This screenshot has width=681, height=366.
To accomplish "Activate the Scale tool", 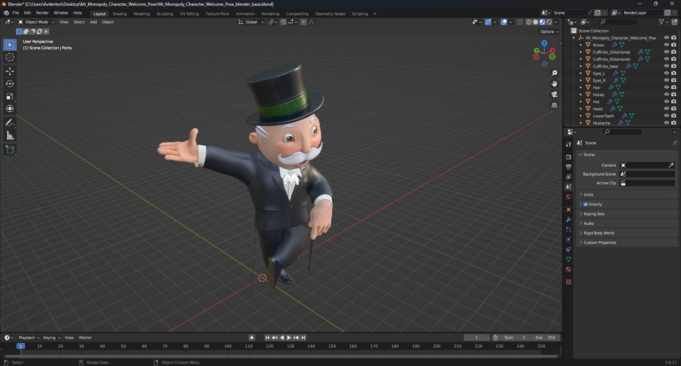I will 10,96.
